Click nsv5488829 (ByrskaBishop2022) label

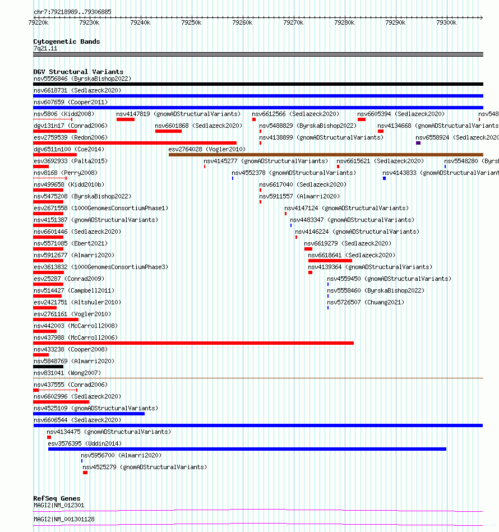[x=308, y=126]
